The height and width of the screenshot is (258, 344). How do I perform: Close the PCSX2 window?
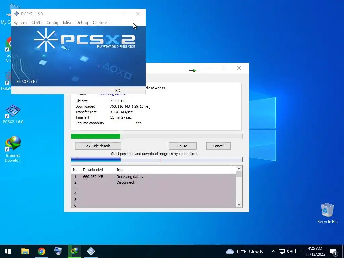point(138,14)
